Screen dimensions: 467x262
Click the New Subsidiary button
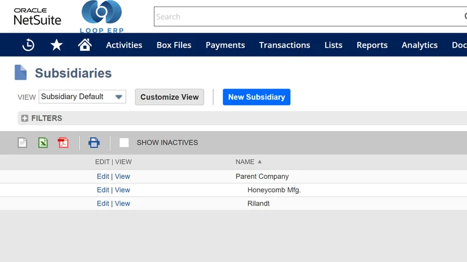(256, 97)
